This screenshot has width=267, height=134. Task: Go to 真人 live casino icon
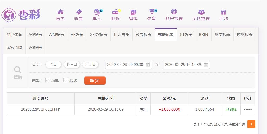97,12
